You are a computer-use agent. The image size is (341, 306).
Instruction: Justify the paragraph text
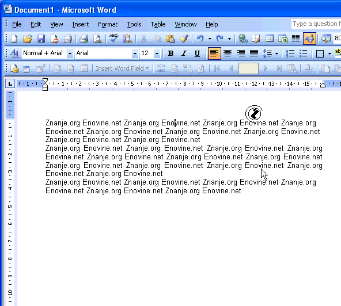coord(254,53)
